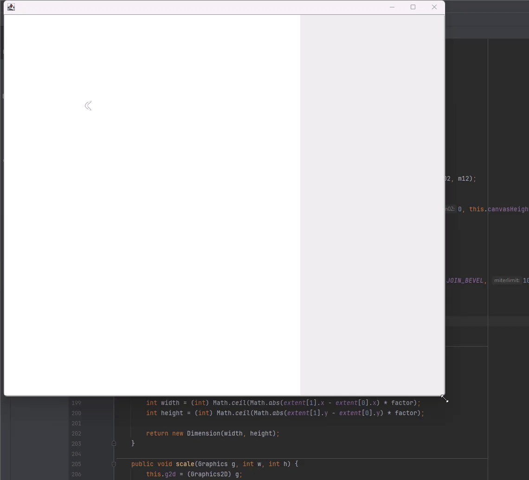Maximize the Java drawing window

click(x=413, y=7)
